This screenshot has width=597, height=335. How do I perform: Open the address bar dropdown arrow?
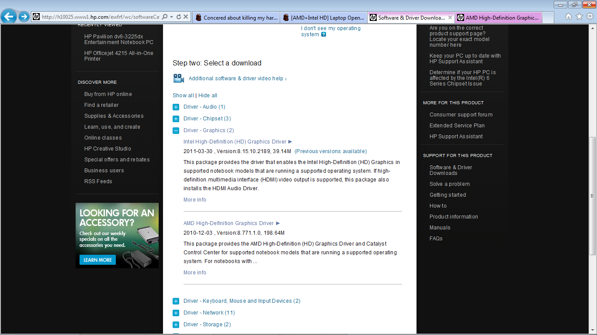tap(172, 17)
